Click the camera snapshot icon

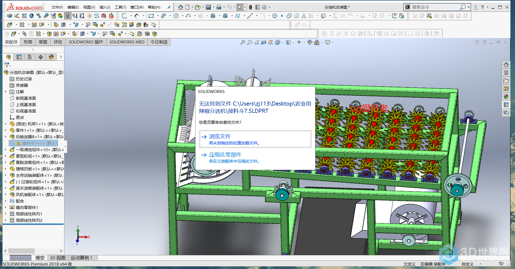tap(147, 34)
